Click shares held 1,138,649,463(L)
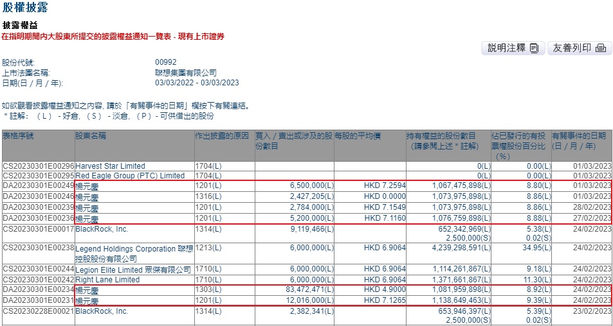The image size is (613, 326). (461, 300)
